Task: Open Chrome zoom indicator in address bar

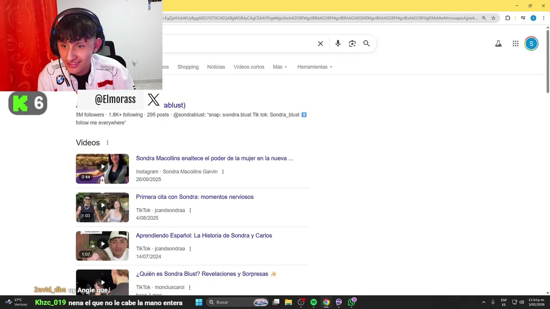Action: (x=484, y=18)
